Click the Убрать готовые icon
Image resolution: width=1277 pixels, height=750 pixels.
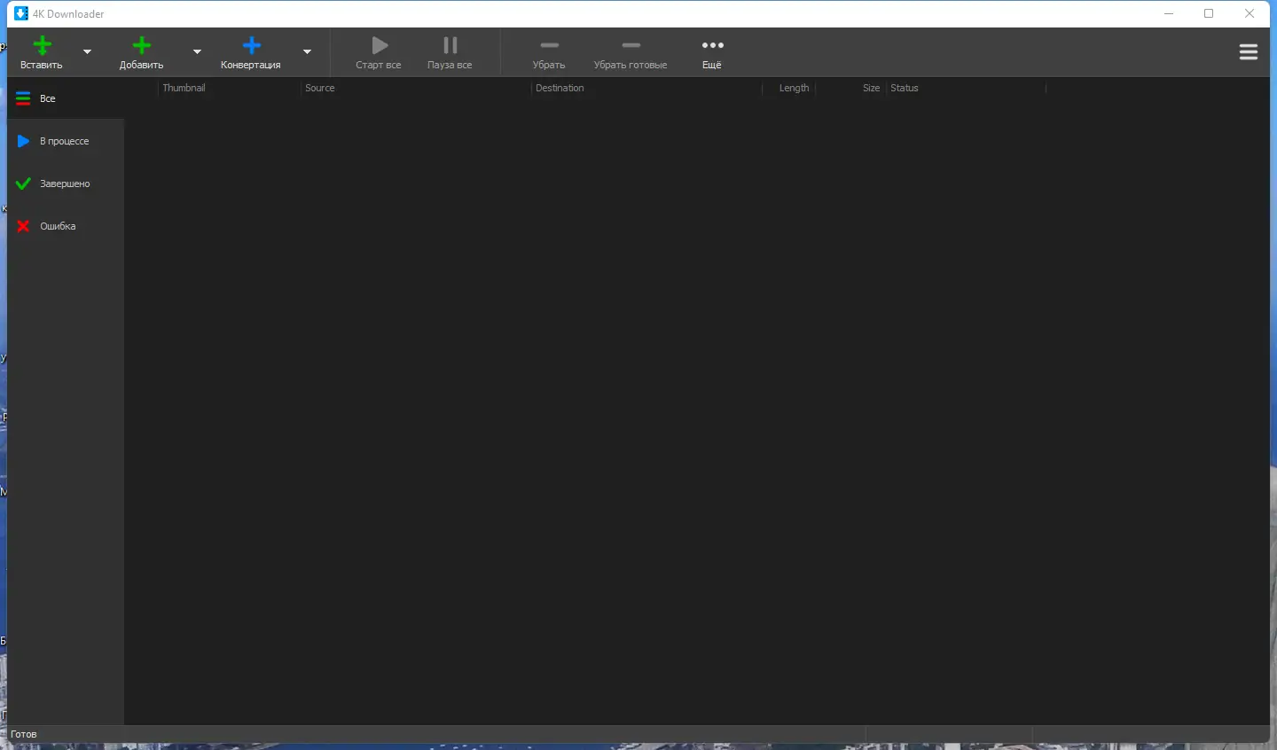pyautogui.click(x=631, y=45)
